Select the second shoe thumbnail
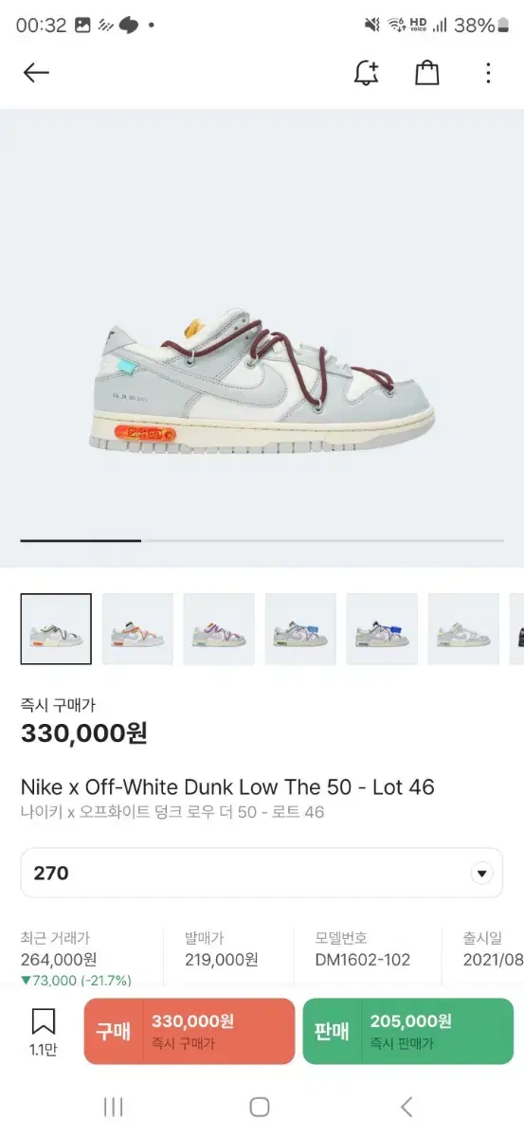Image resolution: width=524 pixels, height=1137 pixels. click(x=137, y=629)
